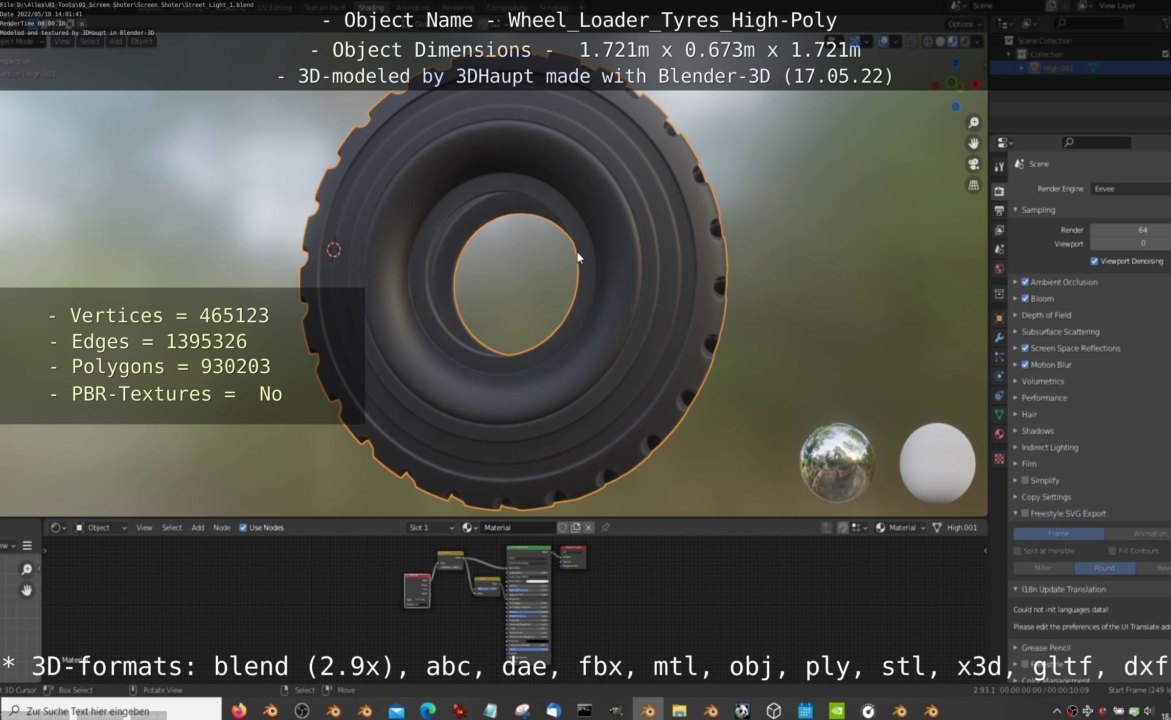Open the Slot 1 dropdown
Viewport: 1171px width, 720px height.
tap(432, 527)
